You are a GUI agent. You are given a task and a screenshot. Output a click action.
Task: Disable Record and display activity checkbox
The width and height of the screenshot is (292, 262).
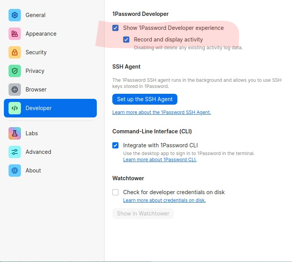[126, 40]
